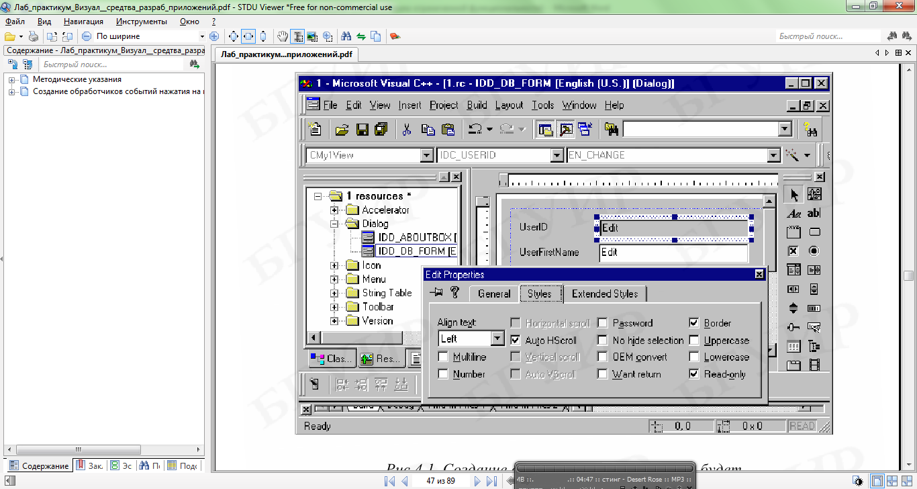Image resolution: width=917 pixels, height=489 pixels.
Task: Click the red book icon in toolbar
Action: point(395,36)
